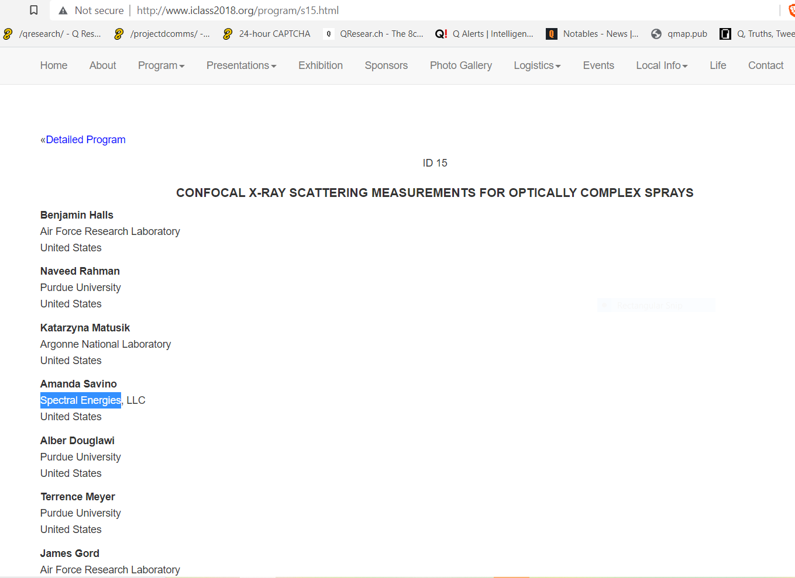Image resolution: width=795 pixels, height=578 pixels.
Task: Click author name Benjamin Halls
Action: click(x=77, y=215)
